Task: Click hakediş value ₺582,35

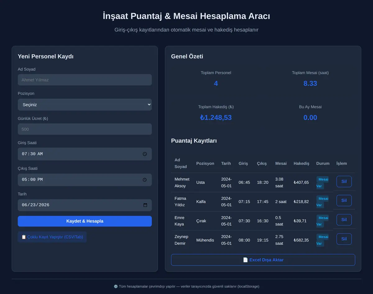Action: tap(301, 240)
